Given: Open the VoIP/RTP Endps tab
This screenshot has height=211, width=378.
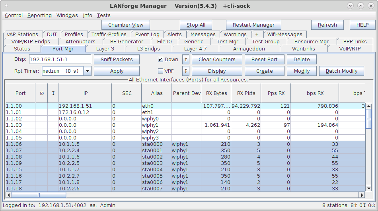Looking at the screenshot, I should pyautogui.click(x=31, y=41).
